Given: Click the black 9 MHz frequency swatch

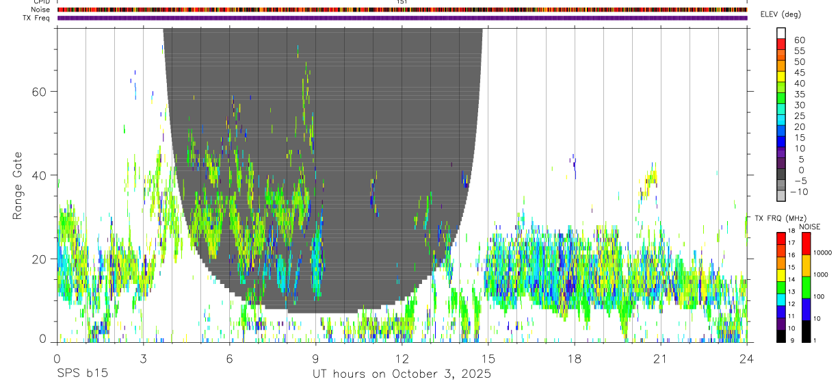Looking at the screenshot, I should coord(781,337).
